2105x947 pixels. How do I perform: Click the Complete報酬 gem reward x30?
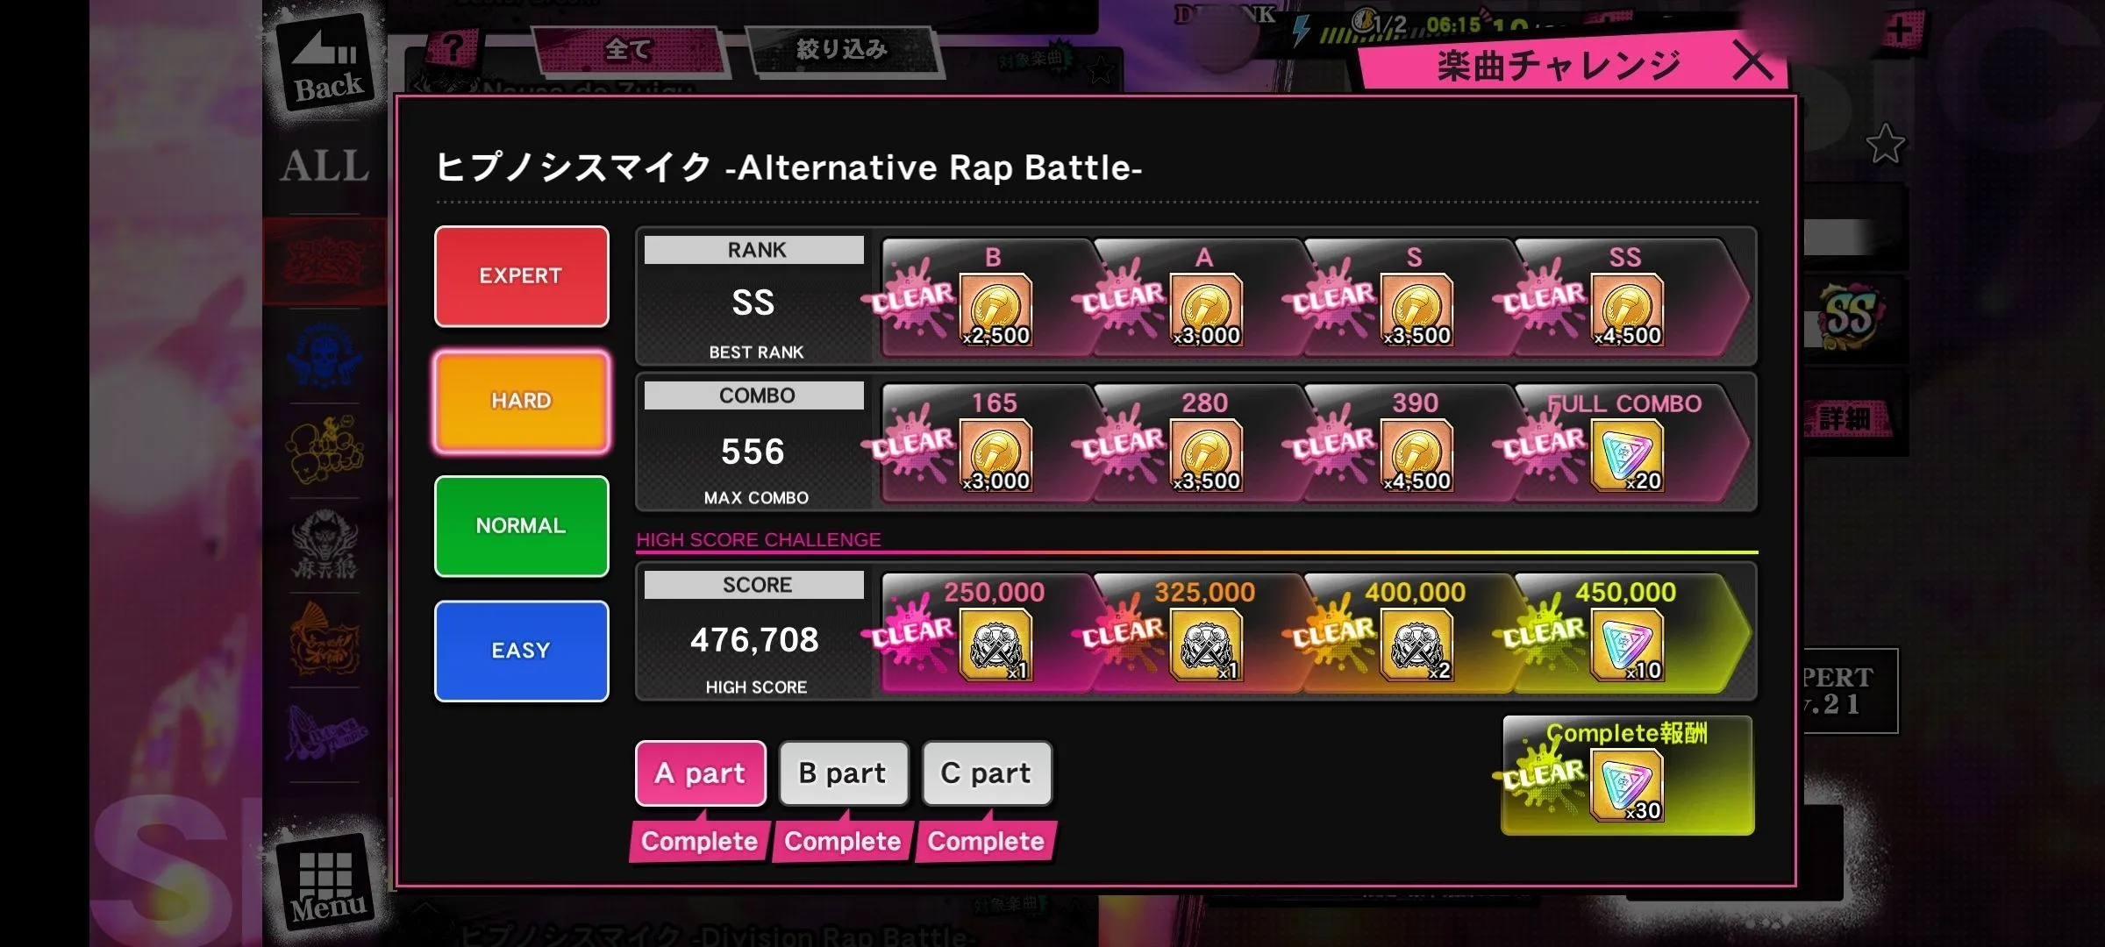pyautogui.click(x=1628, y=785)
